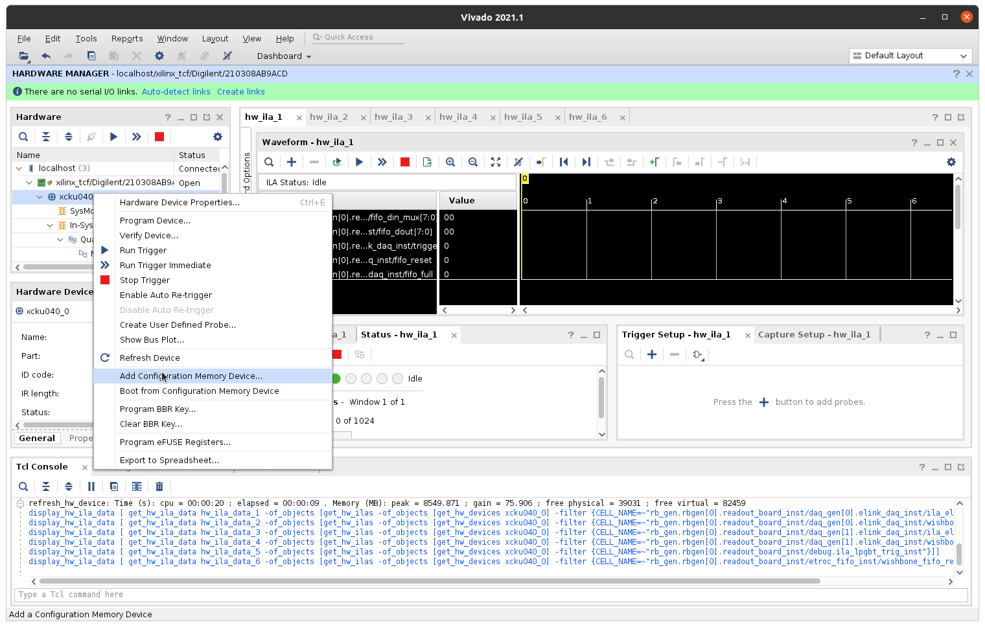The height and width of the screenshot is (627, 985).
Task: Search in the Waveform toolbar
Action: coord(269,162)
